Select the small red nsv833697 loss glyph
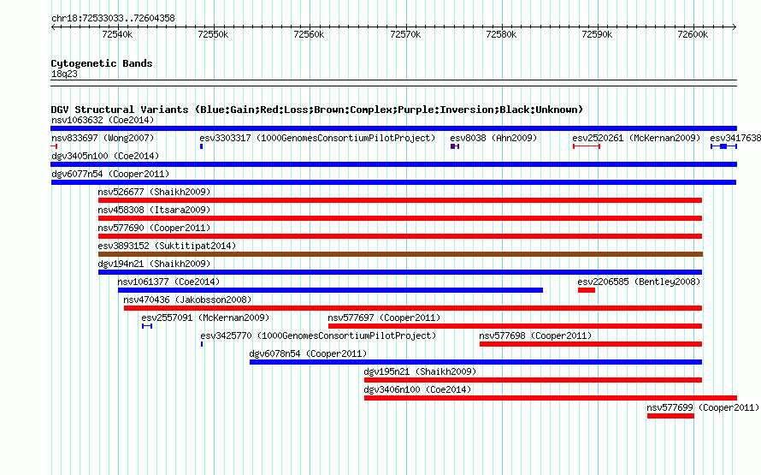Screen dimensions: 761x475 pyautogui.click(x=54, y=146)
